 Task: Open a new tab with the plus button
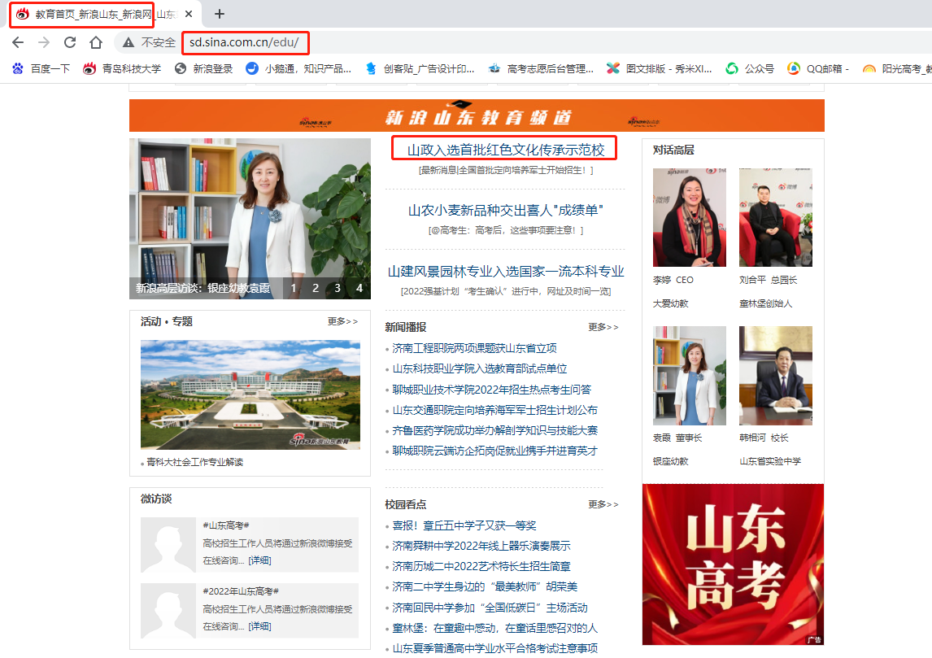click(220, 14)
